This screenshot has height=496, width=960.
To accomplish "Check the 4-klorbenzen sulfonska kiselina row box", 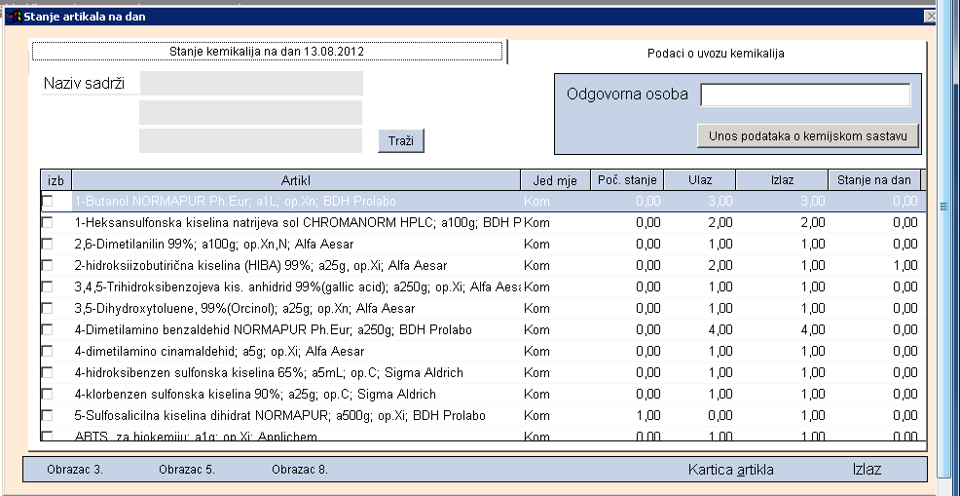I will pos(47,395).
